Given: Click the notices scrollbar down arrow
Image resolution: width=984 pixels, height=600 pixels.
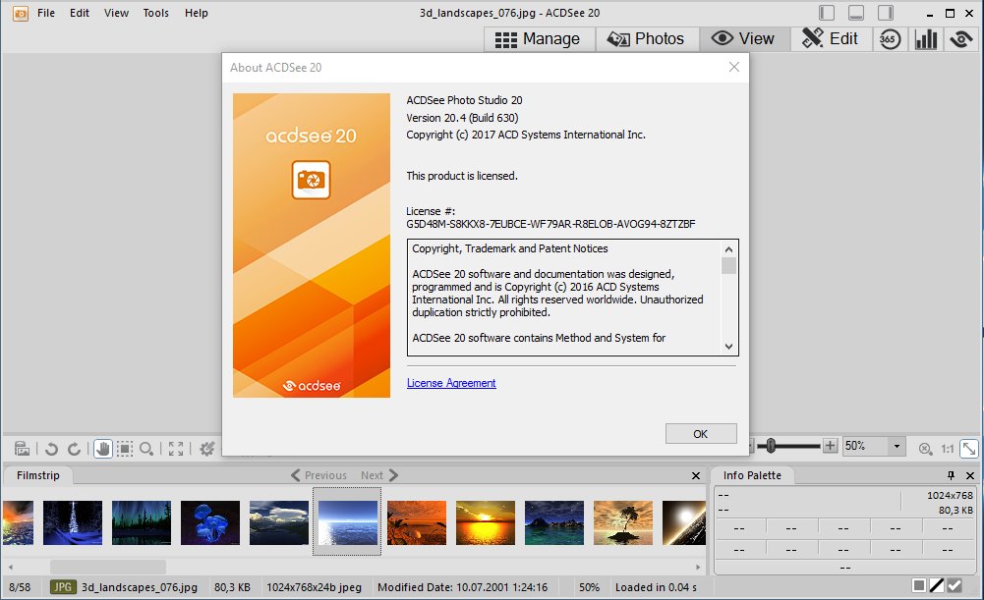Looking at the screenshot, I should (728, 346).
